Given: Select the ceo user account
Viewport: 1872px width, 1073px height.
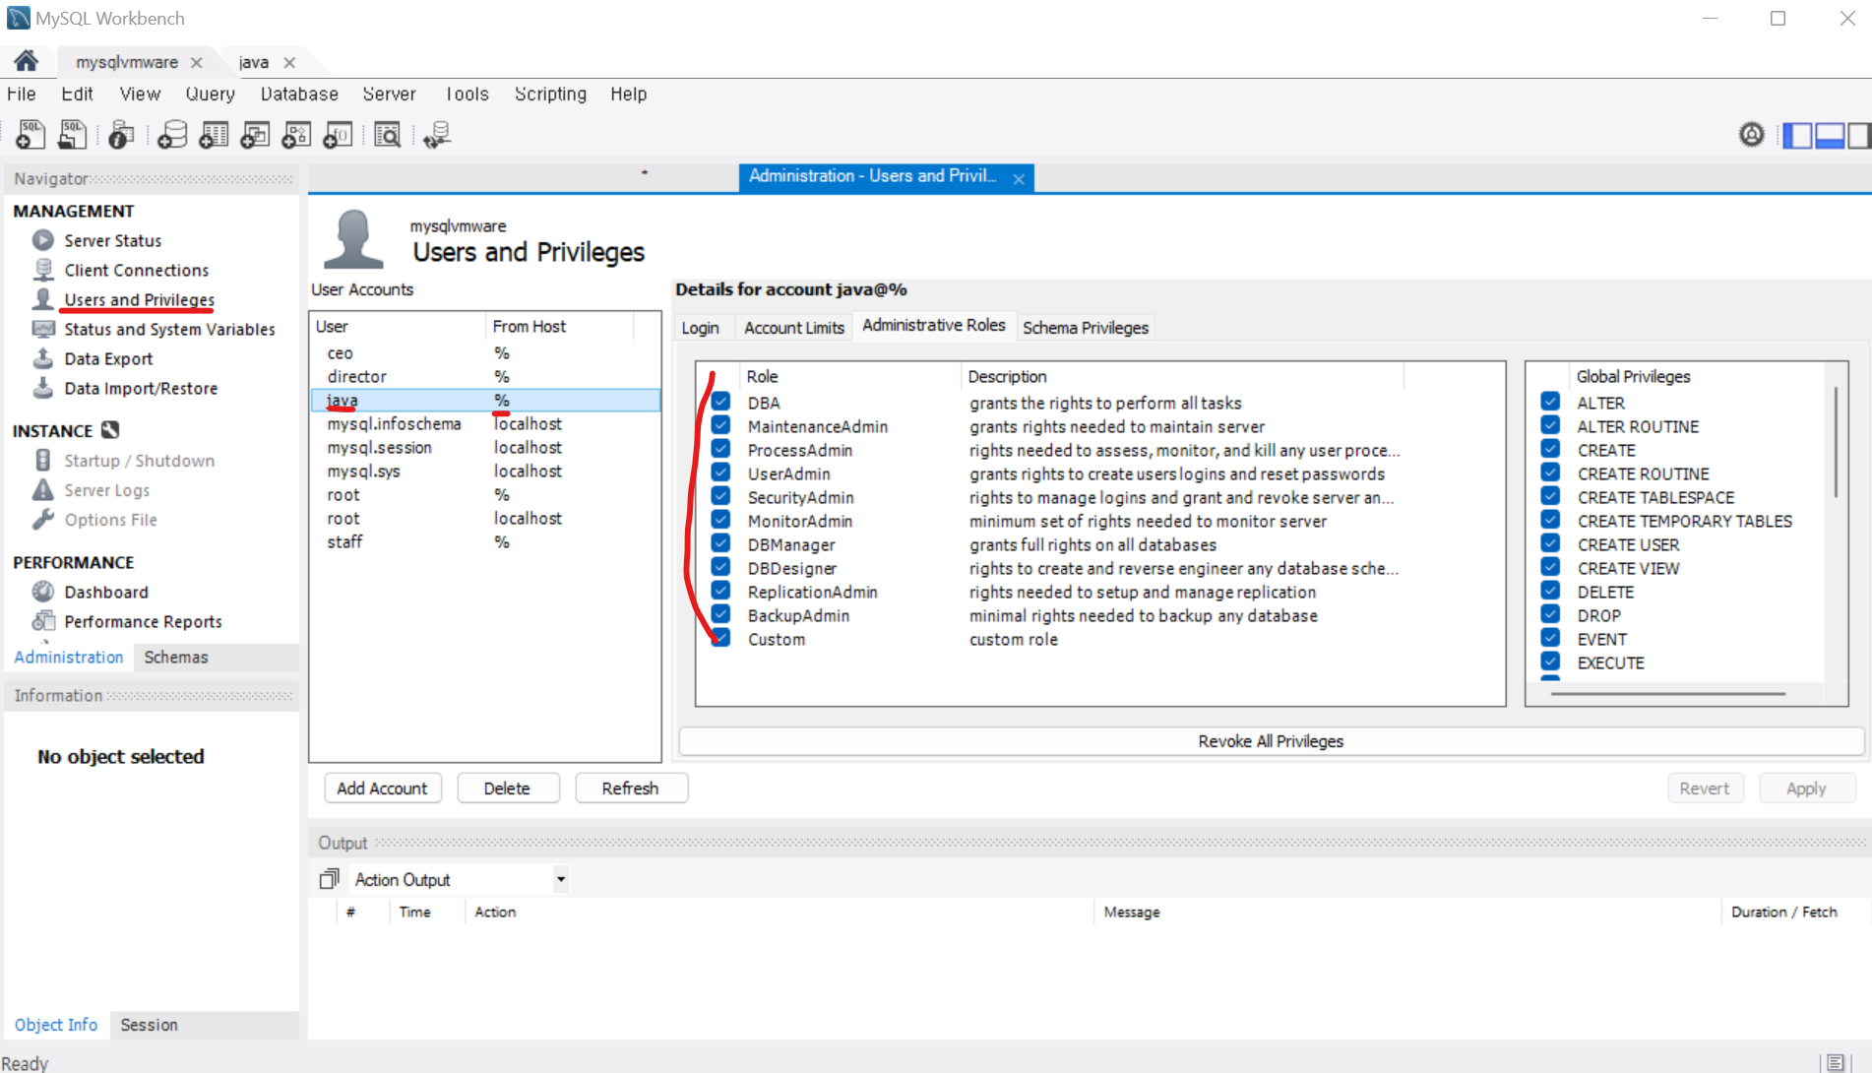Looking at the screenshot, I should click(x=484, y=353).
